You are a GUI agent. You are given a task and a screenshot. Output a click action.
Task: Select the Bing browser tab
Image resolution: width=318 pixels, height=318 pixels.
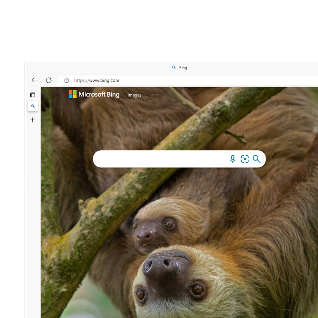point(183,67)
